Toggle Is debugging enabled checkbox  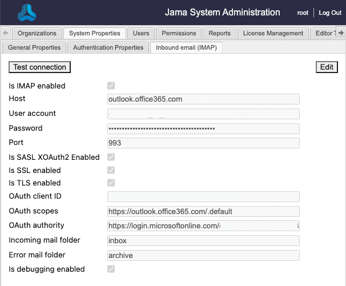coord(111,269)
